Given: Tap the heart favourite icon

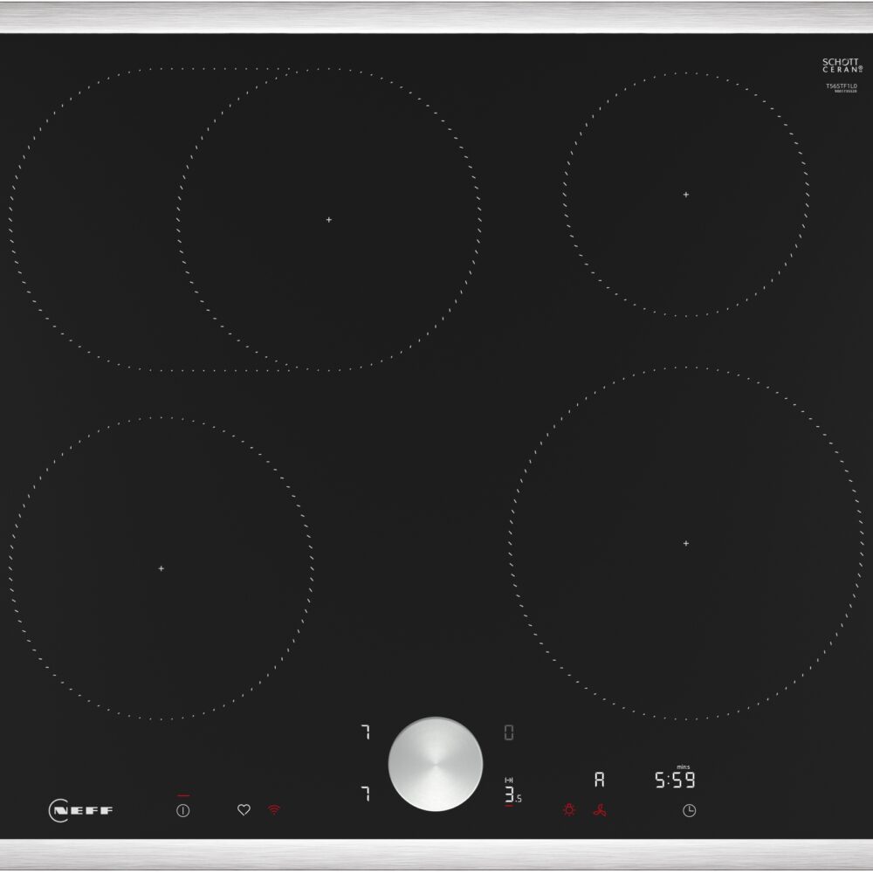Looking at the screenshot, I should pos(244,810).
